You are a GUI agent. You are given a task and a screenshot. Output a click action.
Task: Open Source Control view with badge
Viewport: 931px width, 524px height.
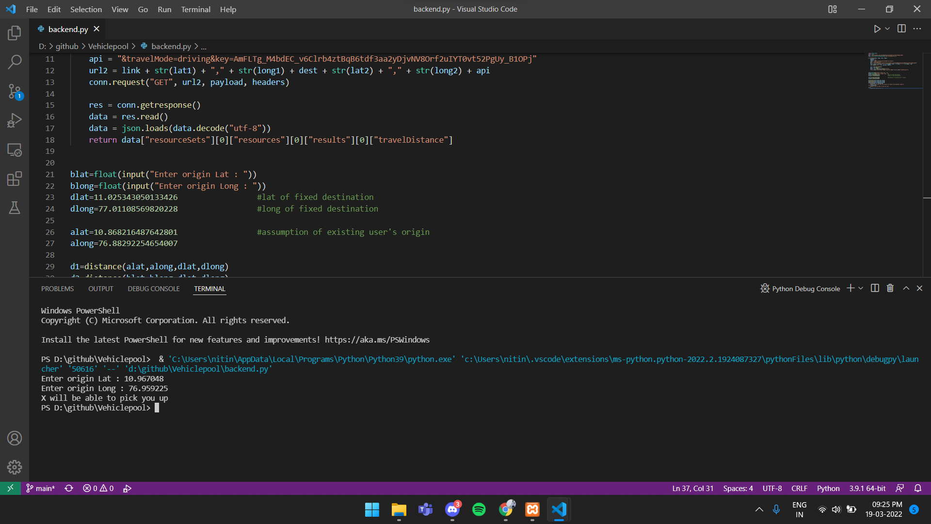(x=15, y=91)
